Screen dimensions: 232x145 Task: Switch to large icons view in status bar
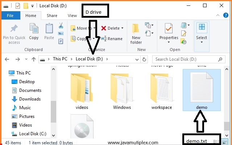coord(225,142)
